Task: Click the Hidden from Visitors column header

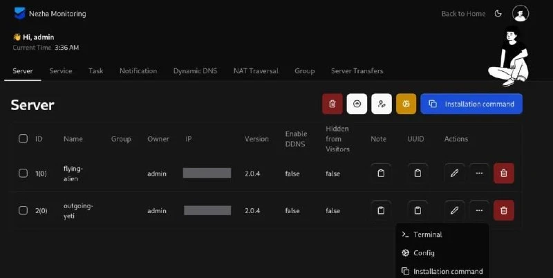Action: coord(337,138)
